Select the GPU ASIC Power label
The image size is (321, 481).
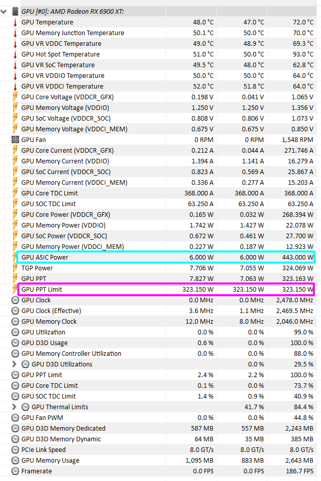[45, 258]
